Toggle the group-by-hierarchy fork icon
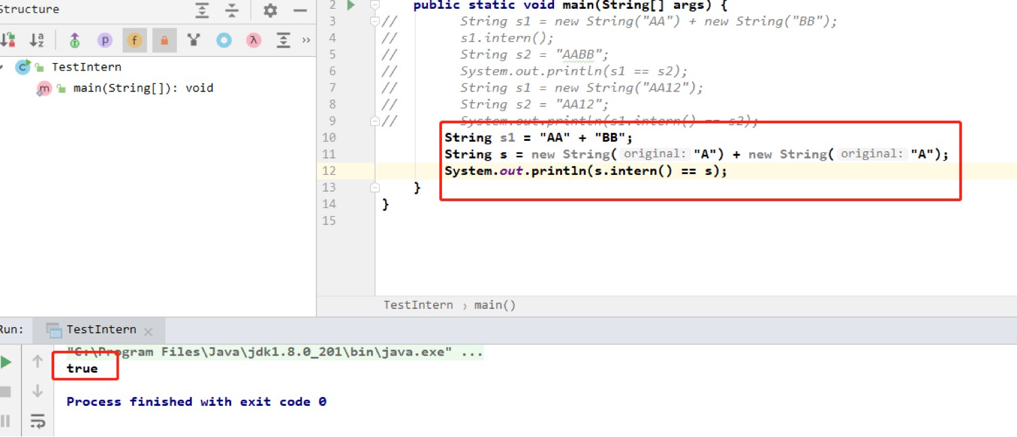The width and height of the screenshot is (1017, 437). click(194, 40)
